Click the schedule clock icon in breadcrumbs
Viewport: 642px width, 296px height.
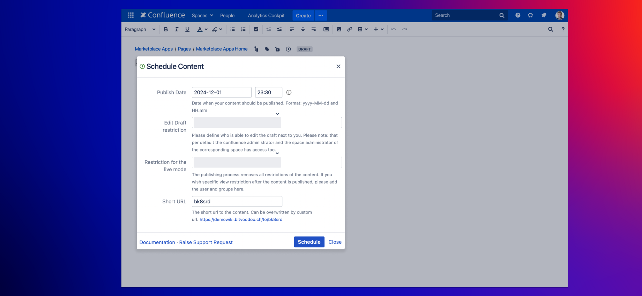[x=288, y=49]
